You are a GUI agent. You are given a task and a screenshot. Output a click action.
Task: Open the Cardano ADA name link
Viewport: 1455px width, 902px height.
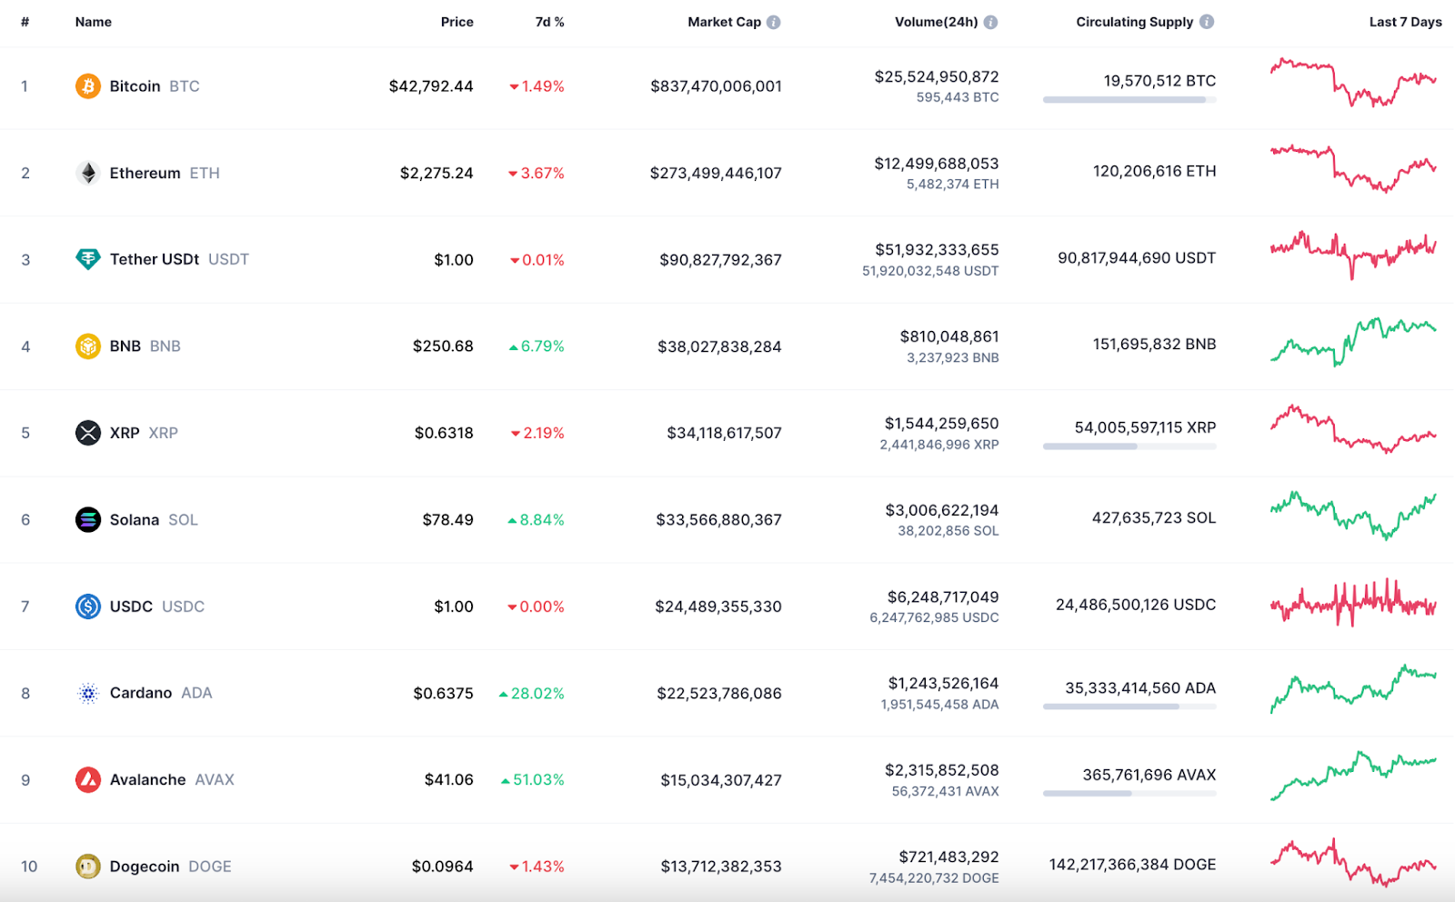click(x=161, y=693)
